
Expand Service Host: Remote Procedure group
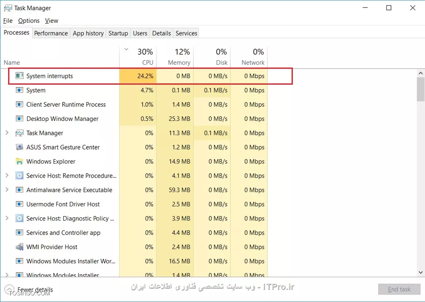coord(7,176)
